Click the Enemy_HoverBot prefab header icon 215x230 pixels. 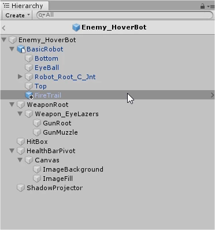coord(76,27)
